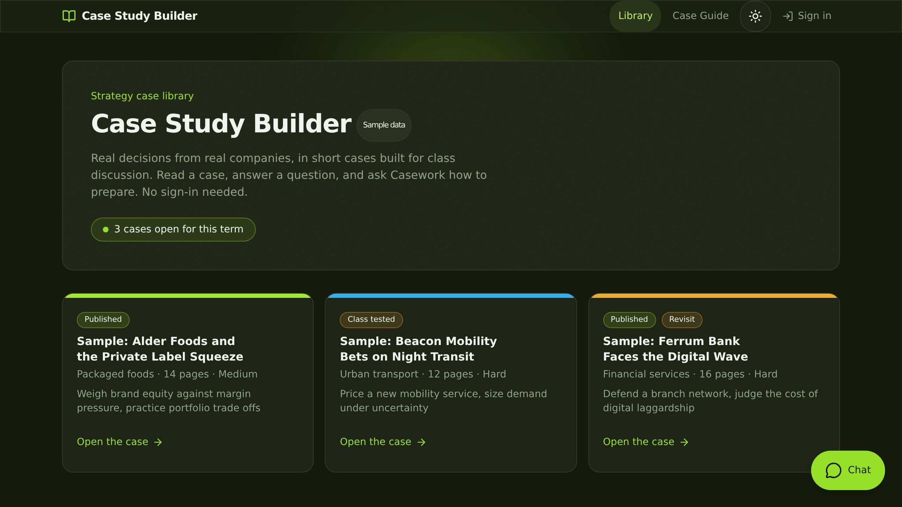Go to the Case Guide page

click(700, 16)
